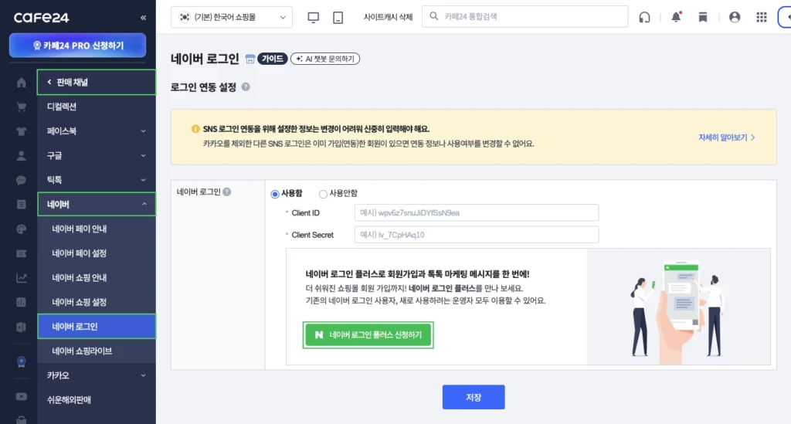Expand the 구글 menu section
Screen dimensions: 791x424
coord(96,156)
